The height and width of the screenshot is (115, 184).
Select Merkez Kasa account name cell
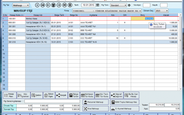(x=38, y=18)
